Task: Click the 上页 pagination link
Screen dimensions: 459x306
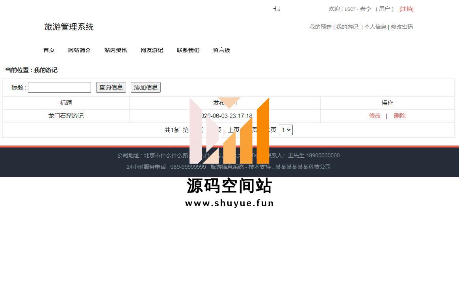Action: (234, 130)
